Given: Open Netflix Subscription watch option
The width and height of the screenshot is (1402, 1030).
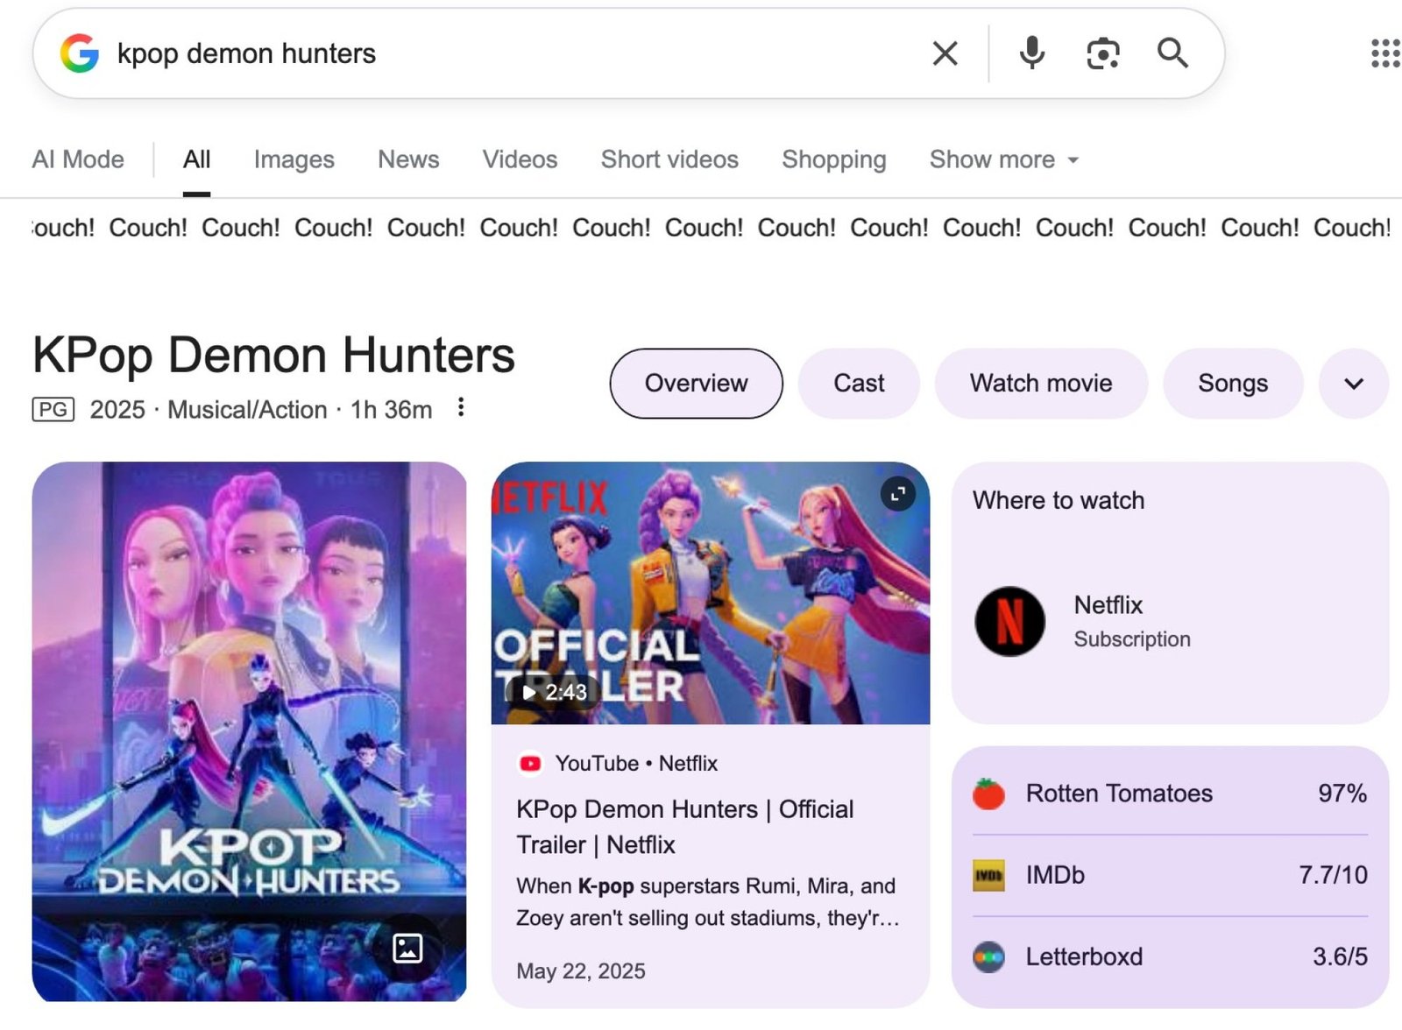Looking at the screenshot, I should (1170, 621).
